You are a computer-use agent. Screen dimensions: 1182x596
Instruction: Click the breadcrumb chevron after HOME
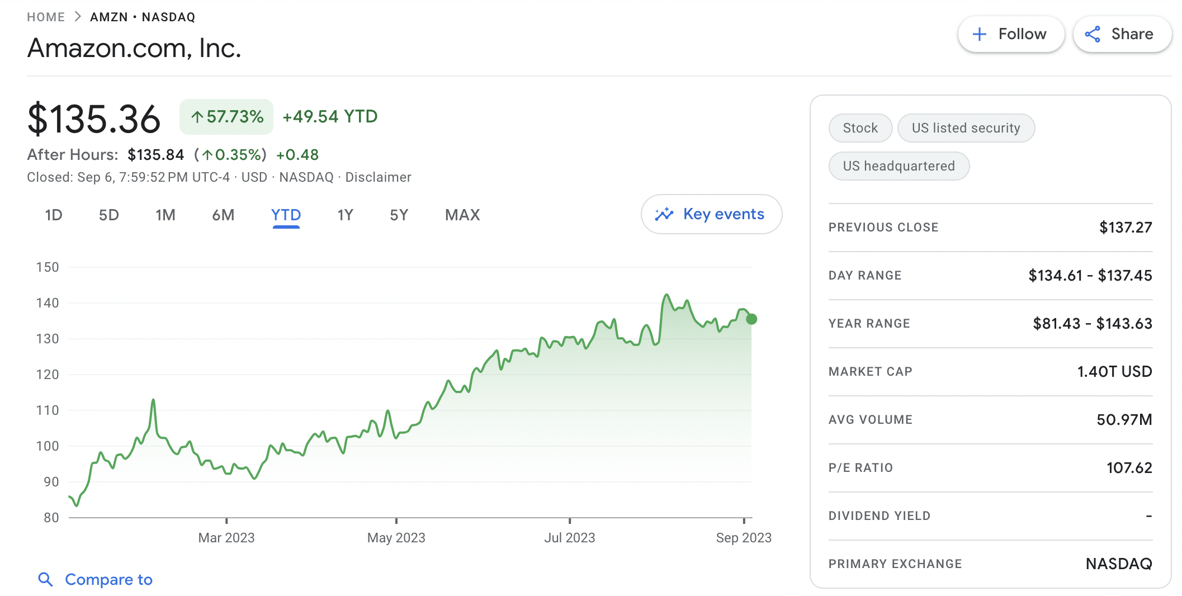click(x=78, y=17)
